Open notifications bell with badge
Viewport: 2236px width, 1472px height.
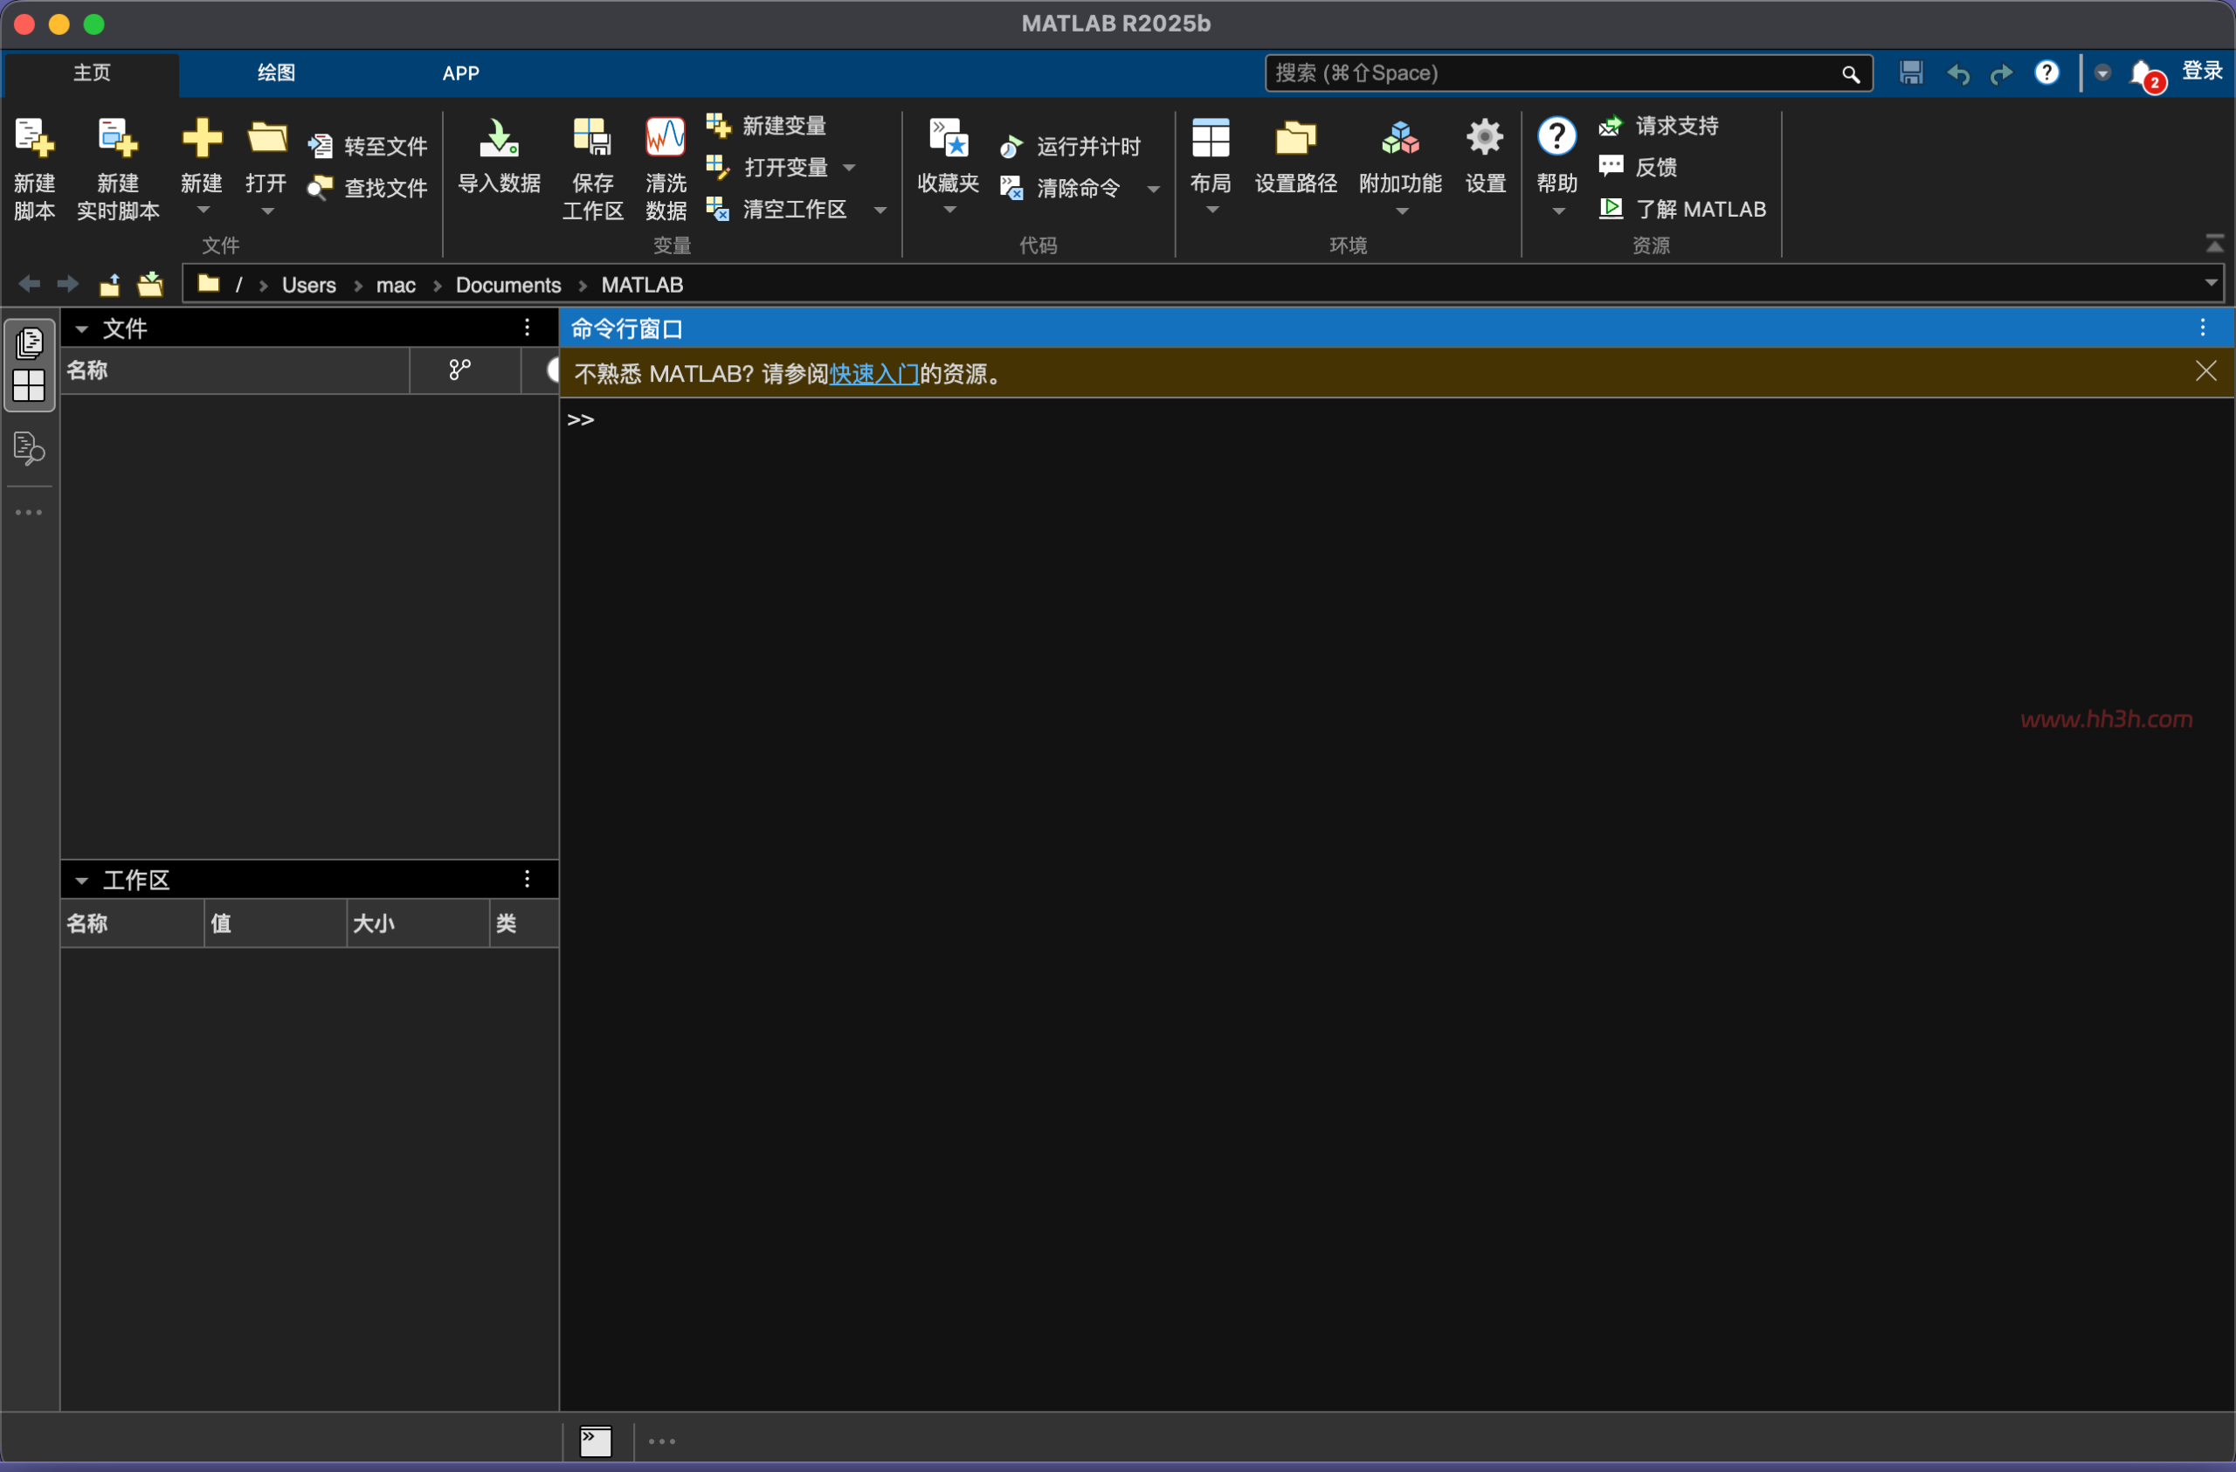click(2146, 74)
